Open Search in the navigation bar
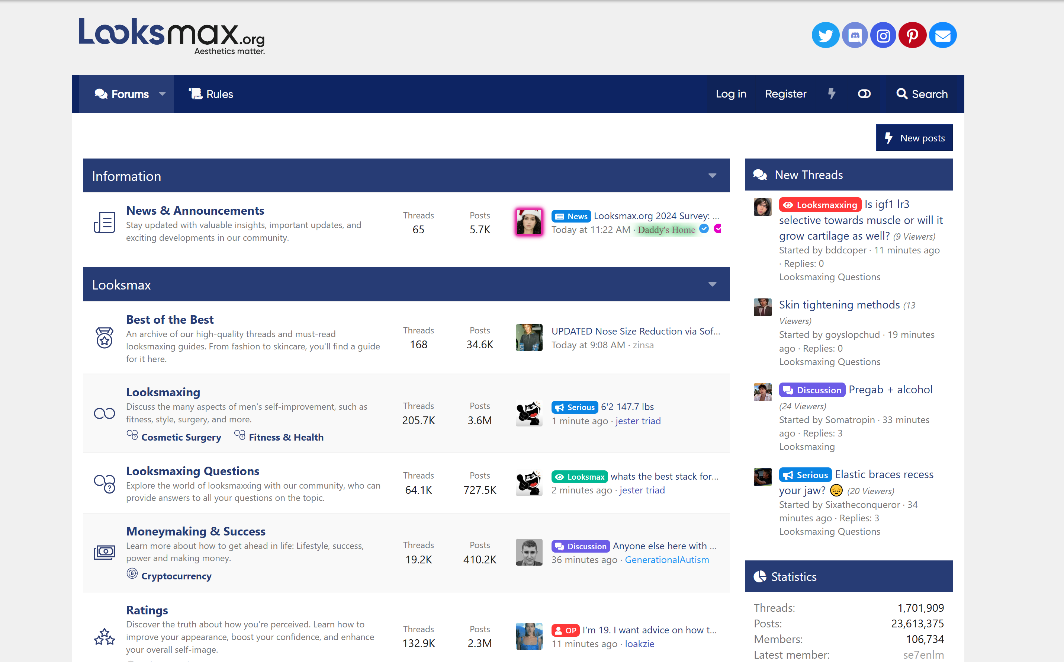This screenshot has height=662, width=1064. [922, 94]
